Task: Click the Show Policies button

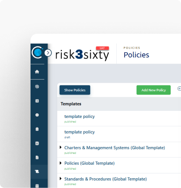Action: tap(75, 90)
